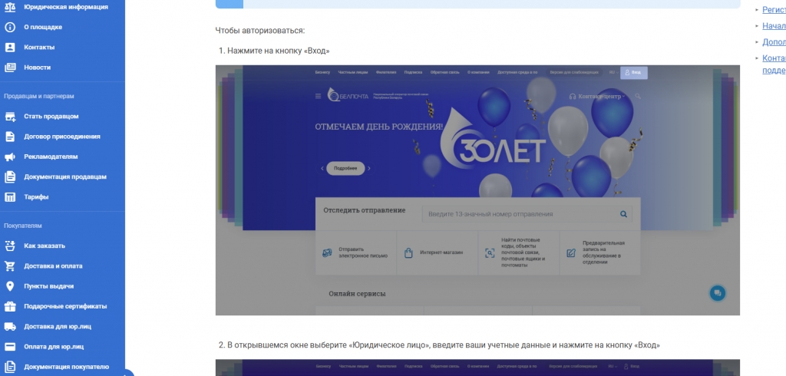Click the scales icon beside Юридическая информация
Viewport: 786px width, 376px height.
(x=10, y=7)
